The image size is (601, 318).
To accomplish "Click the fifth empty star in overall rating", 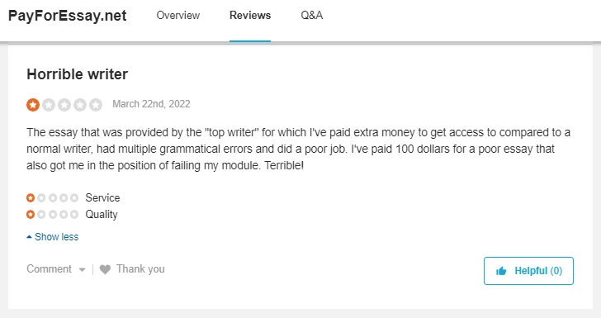I will pos(96,104).
